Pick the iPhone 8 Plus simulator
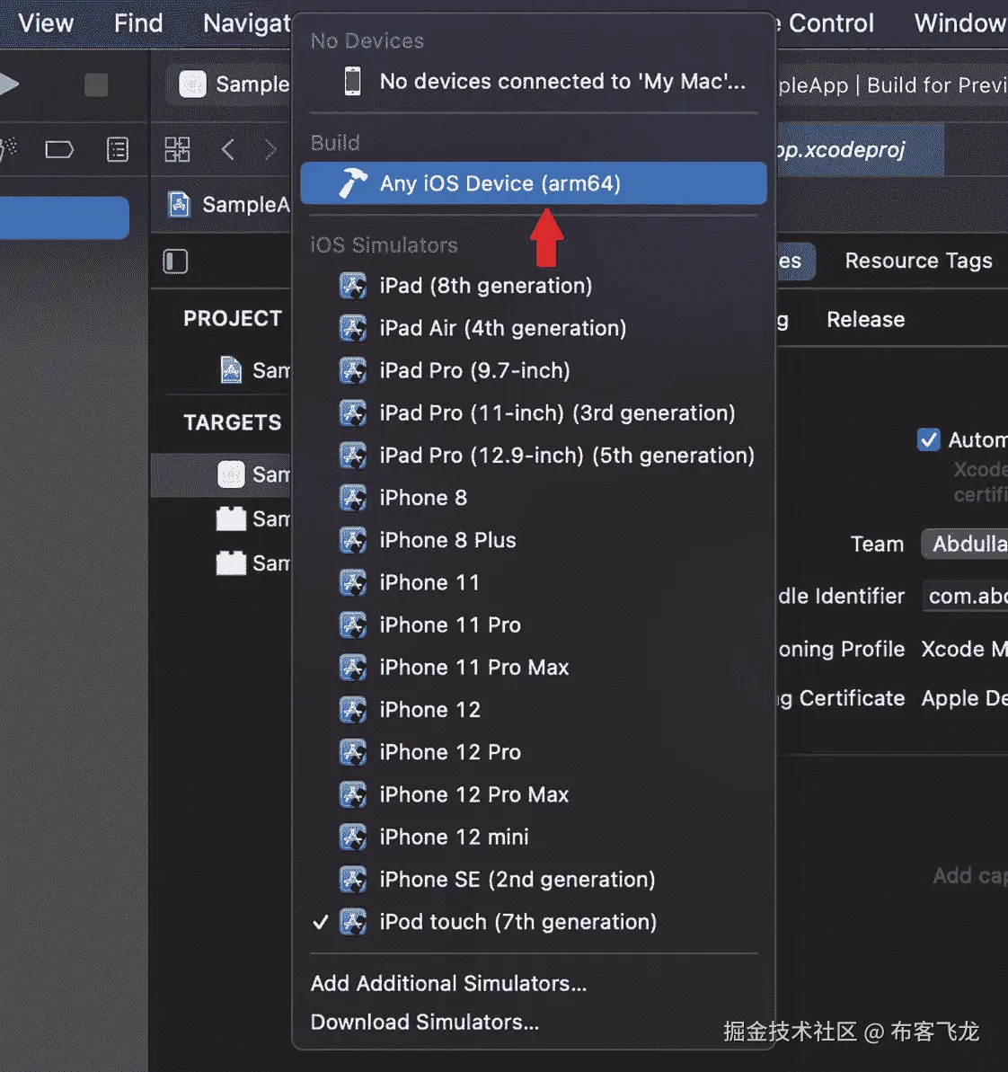Image resolution: width=1008 pixels, height=1072 pixels. tap(533, 540)
